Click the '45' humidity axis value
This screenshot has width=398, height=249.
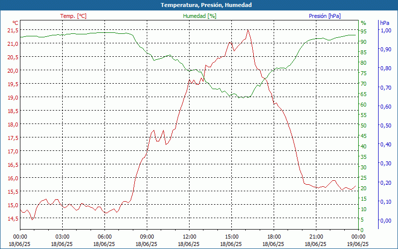click(x=364, y=136)
